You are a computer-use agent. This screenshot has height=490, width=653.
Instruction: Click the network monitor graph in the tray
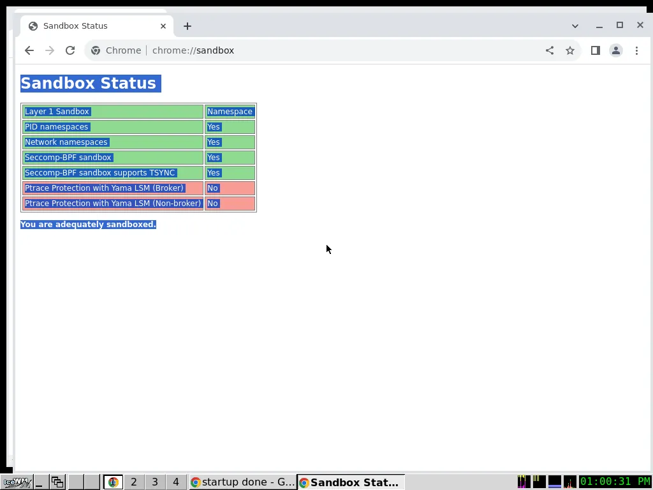(569, 482)
